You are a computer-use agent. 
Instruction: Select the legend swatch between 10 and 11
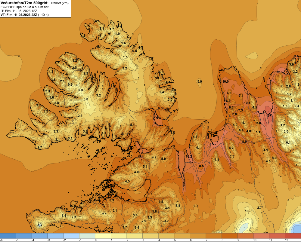pyautogui.click(x=262, y=236)
